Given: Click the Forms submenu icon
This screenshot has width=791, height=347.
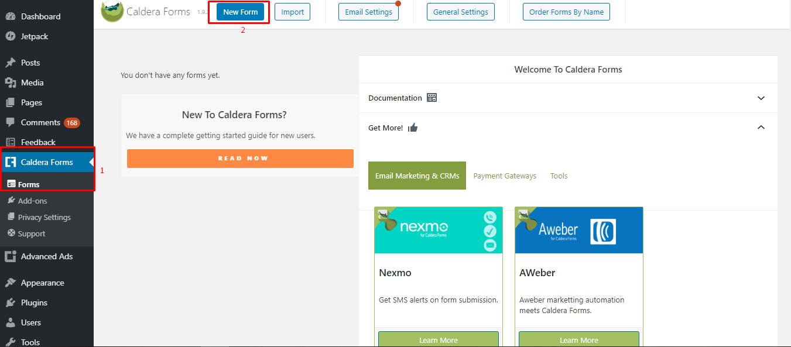Looking at the screenshot, I should click(x=12, y=184).
